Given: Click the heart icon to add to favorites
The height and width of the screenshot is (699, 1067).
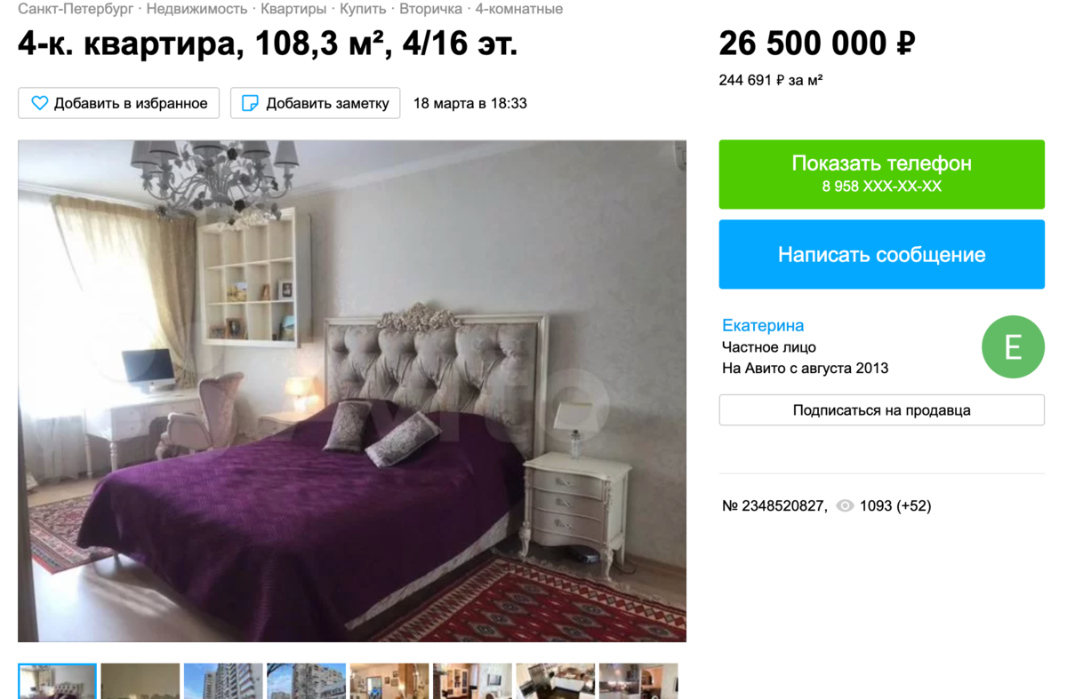Looking at the screenshot, I should click(40, 103).
